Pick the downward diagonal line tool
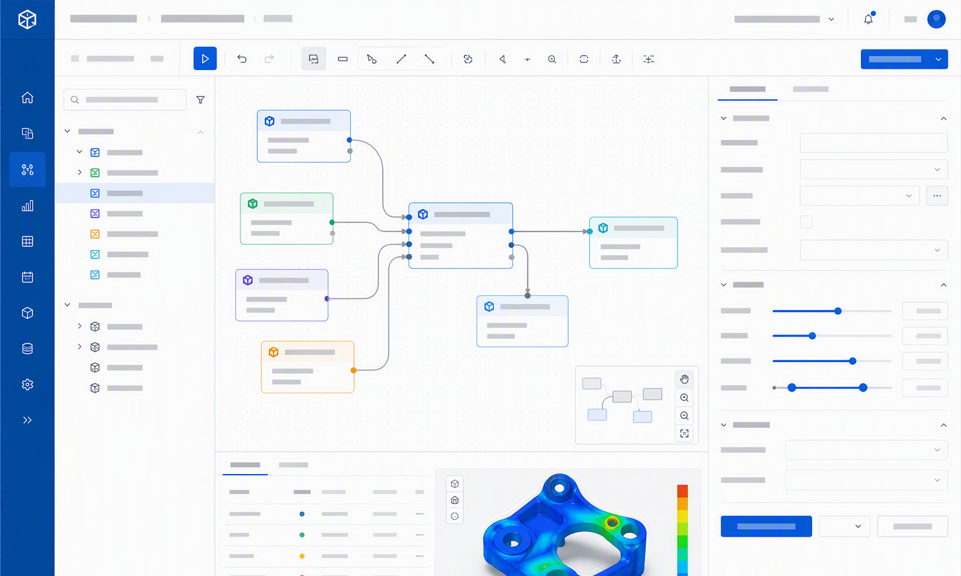This screenshot has height=576, width=961. point(429,59)
